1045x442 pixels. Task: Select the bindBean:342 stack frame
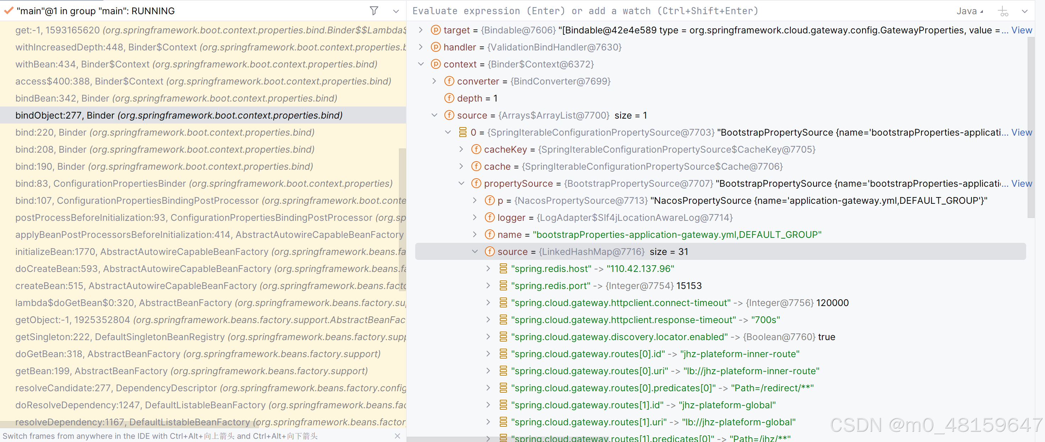[x=176, y=98]
